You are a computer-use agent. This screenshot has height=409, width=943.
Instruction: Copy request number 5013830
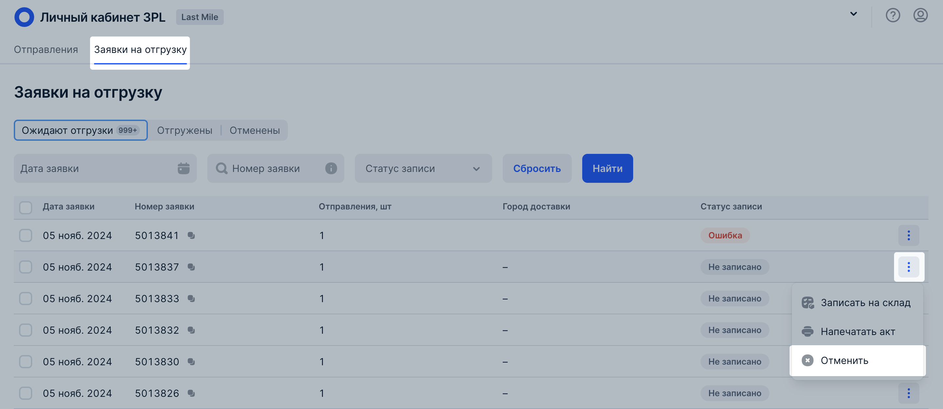click(191, 361)
